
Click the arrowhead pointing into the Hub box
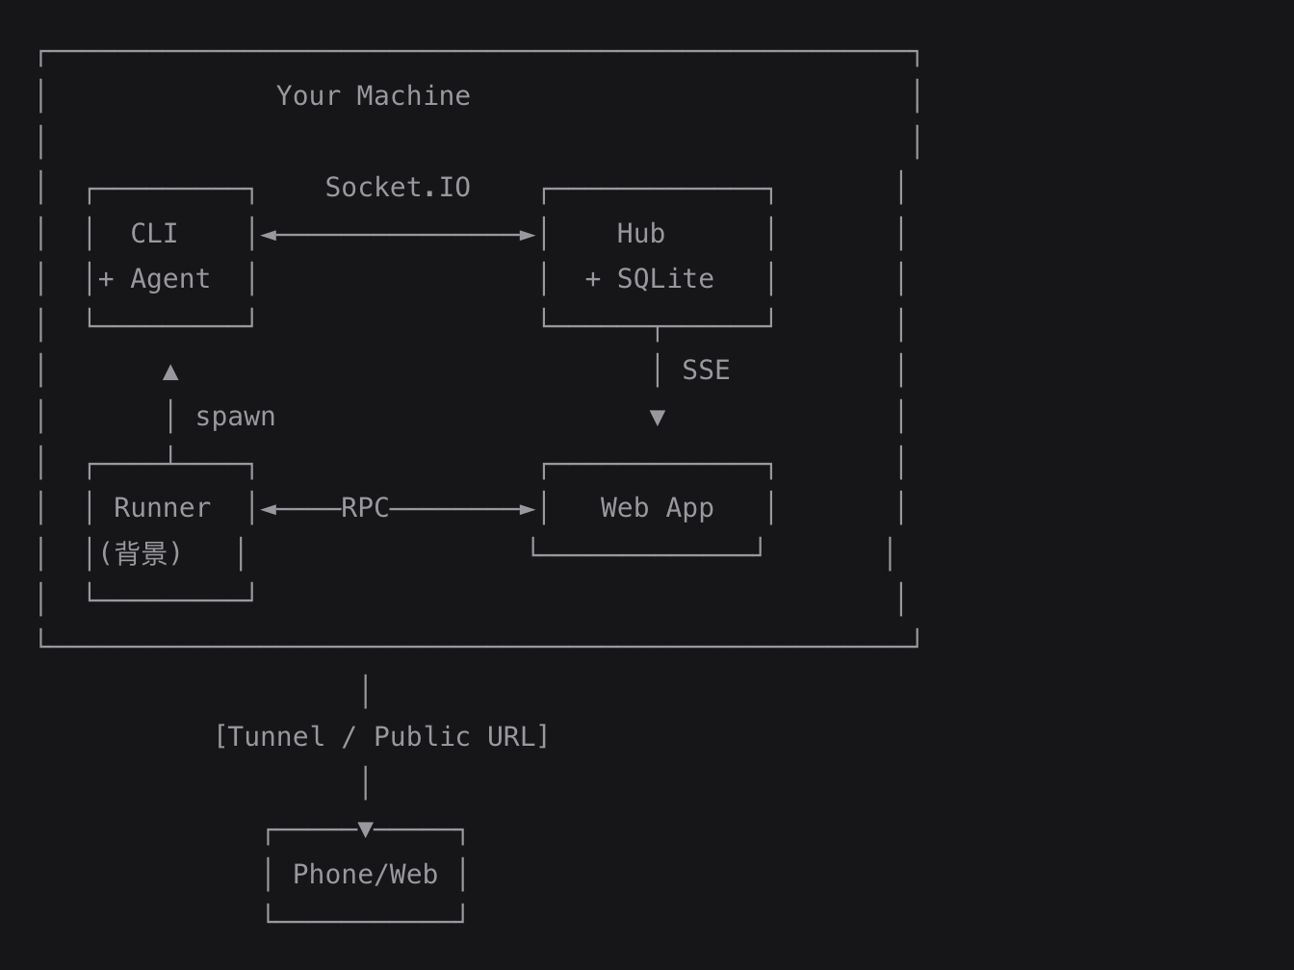[x=527, y=235]
